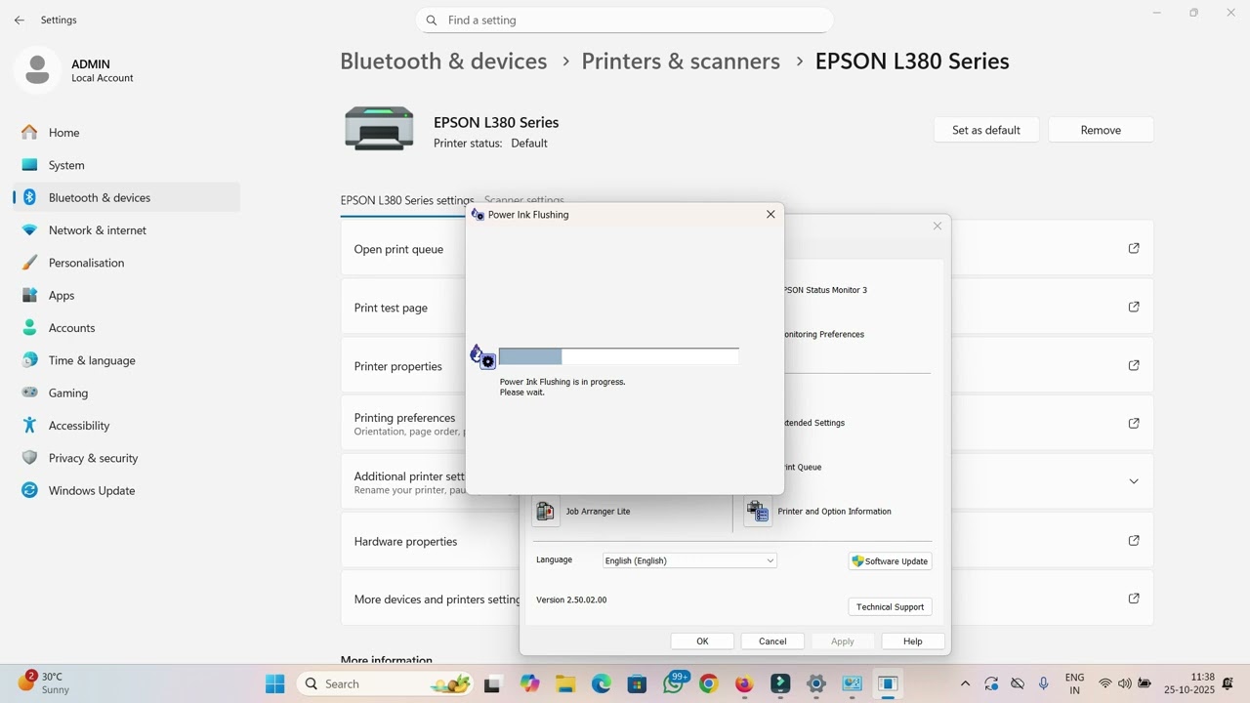
Task: Click the Extended Settings label
Action: click(x=814, y=423)
